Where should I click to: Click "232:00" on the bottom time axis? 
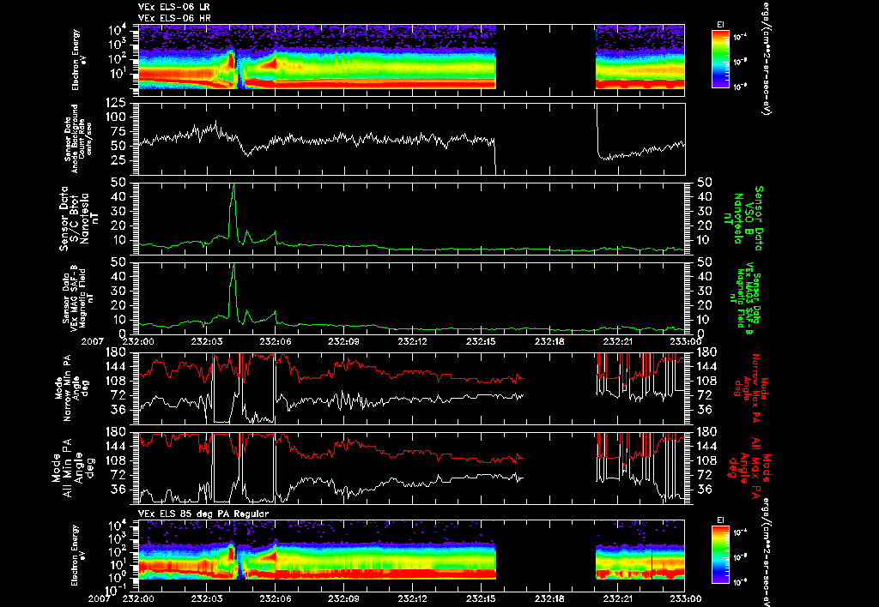point(138,598)
